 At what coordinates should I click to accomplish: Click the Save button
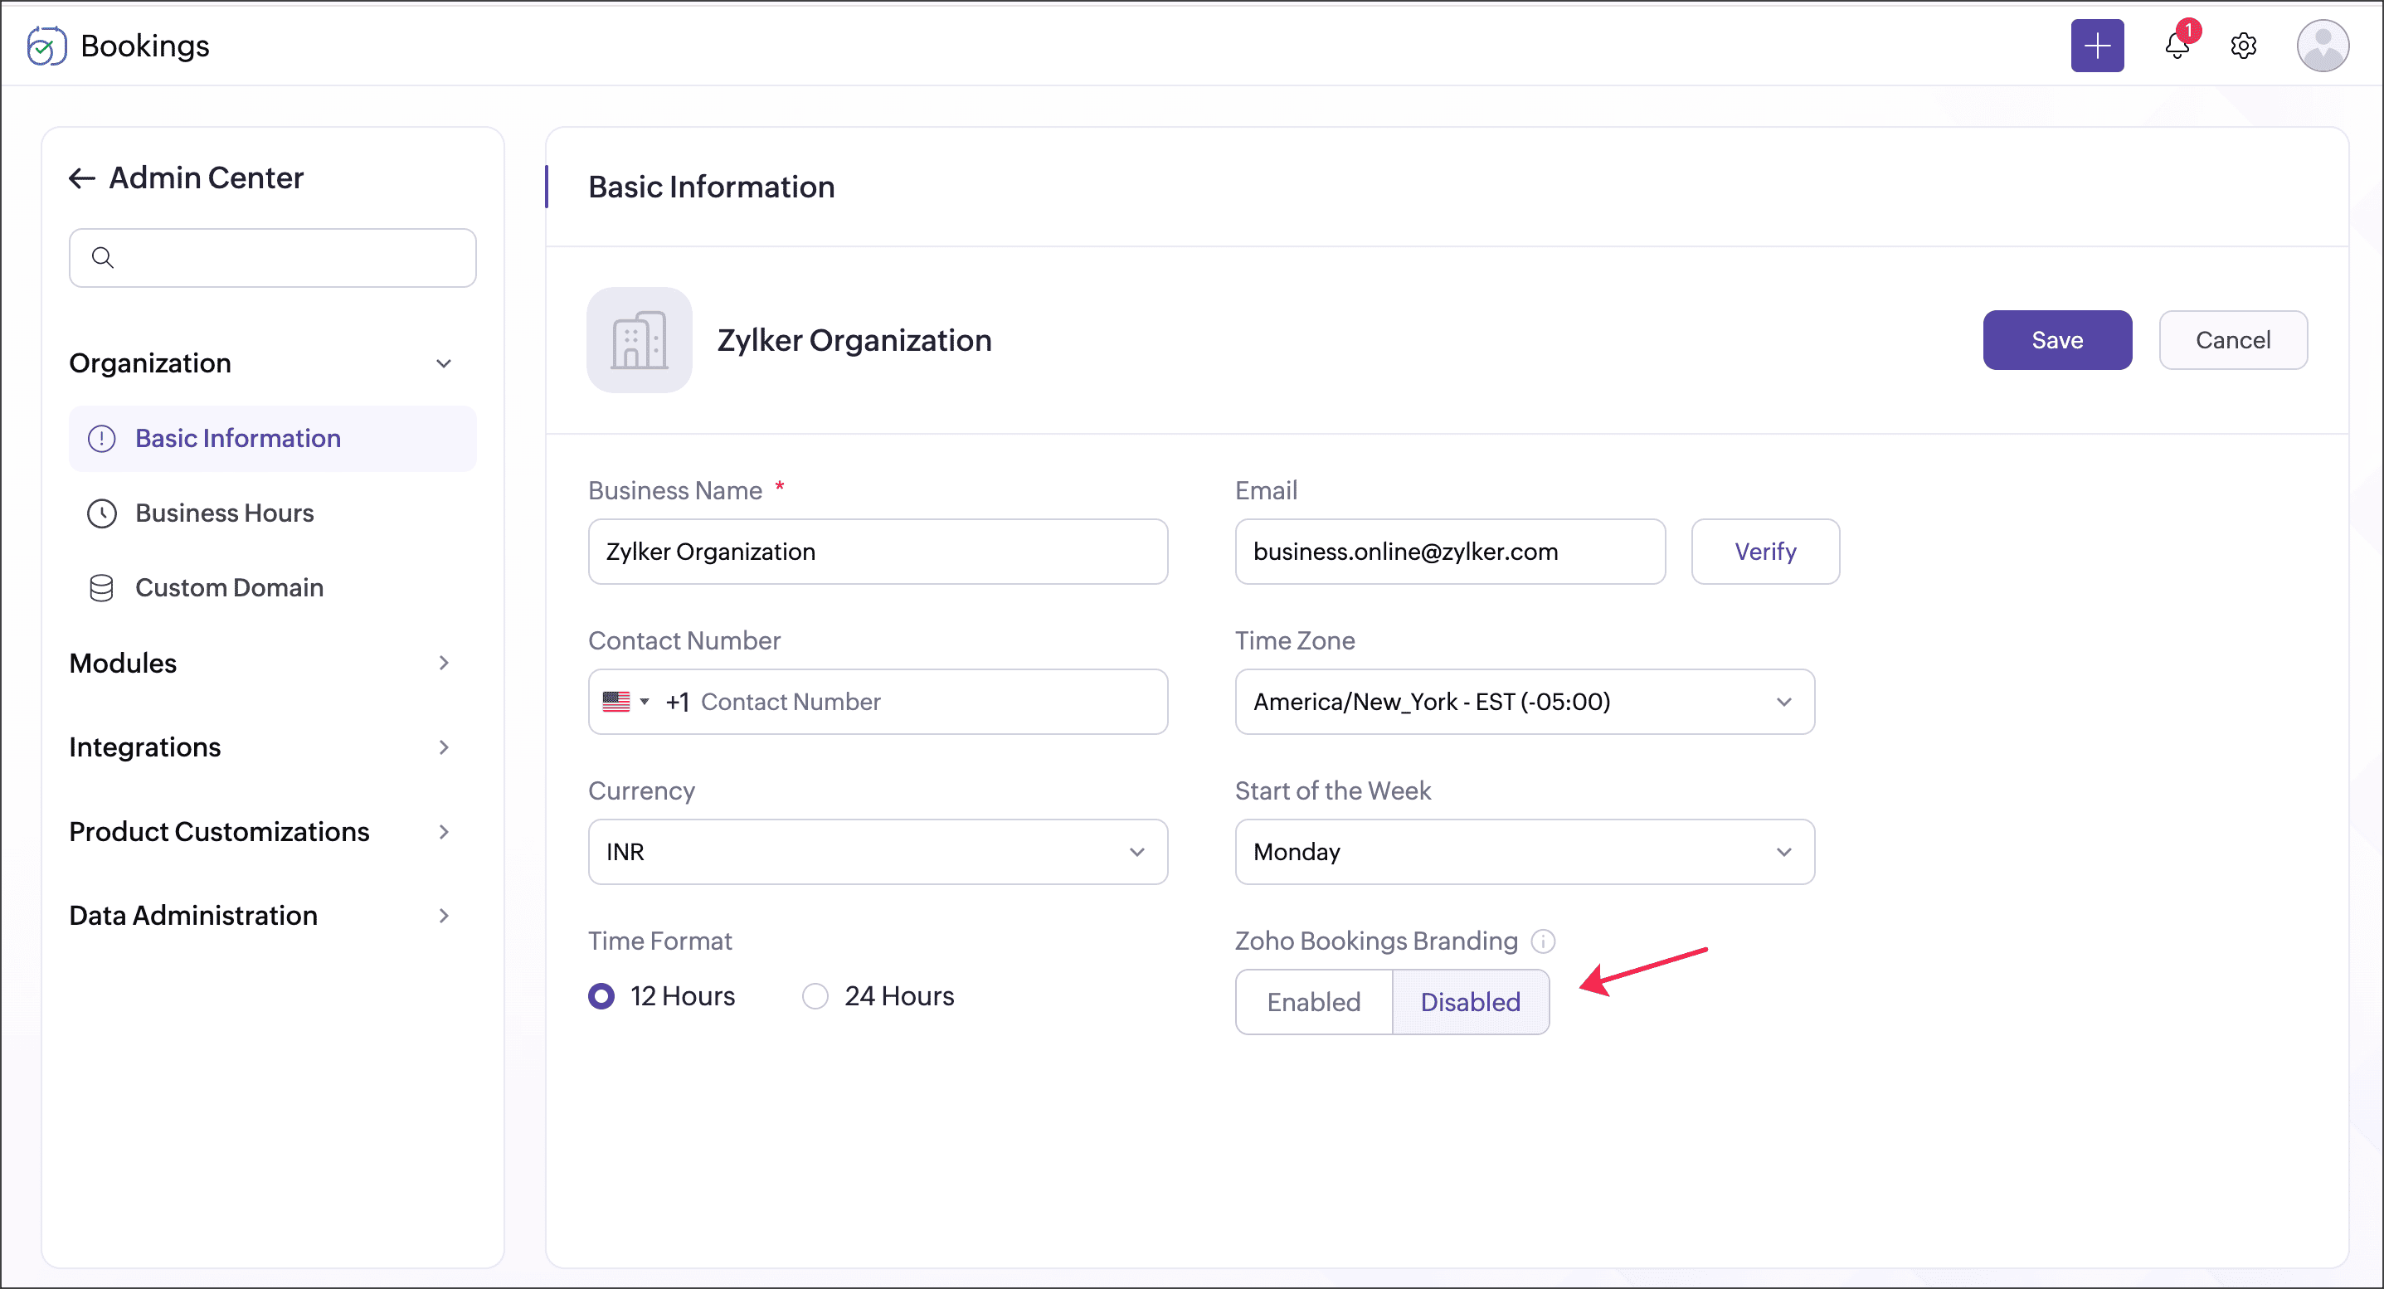click(2056, 339)
